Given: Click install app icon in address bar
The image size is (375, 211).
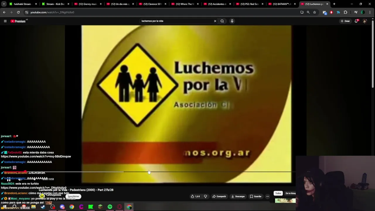Looking at the screenshot, I should (x=302, y=12).
